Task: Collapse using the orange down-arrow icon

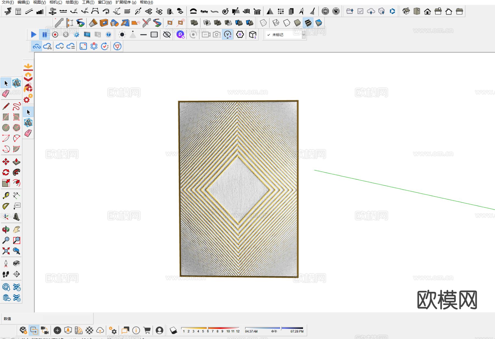Action: [x=28, y=67]
